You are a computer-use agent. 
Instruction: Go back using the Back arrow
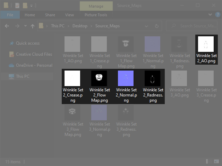(x=7, y=26)
